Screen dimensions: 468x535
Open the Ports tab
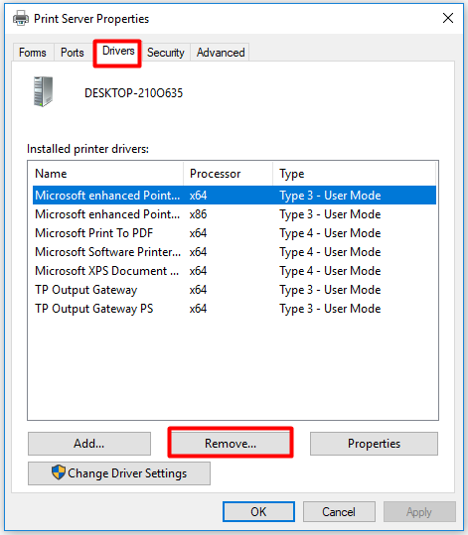[73, 53]
